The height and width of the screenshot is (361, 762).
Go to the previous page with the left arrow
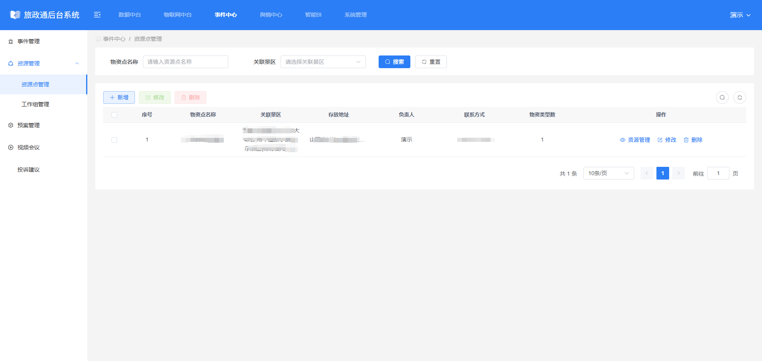pyautogui.click(x=647, y=173)
